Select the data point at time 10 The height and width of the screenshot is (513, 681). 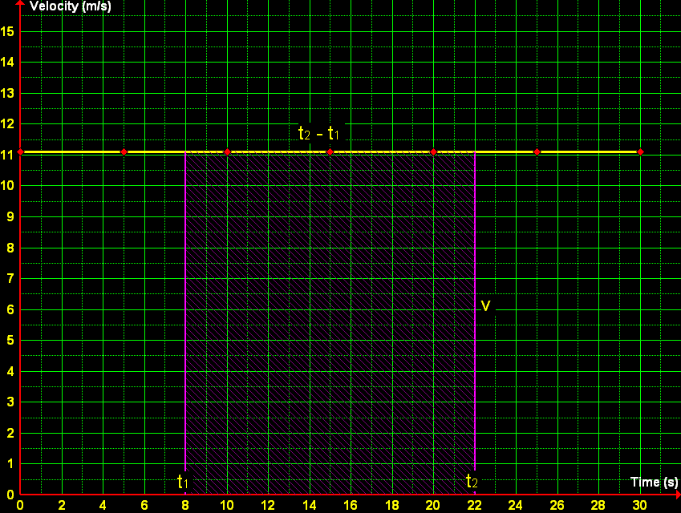pos(225,151)
